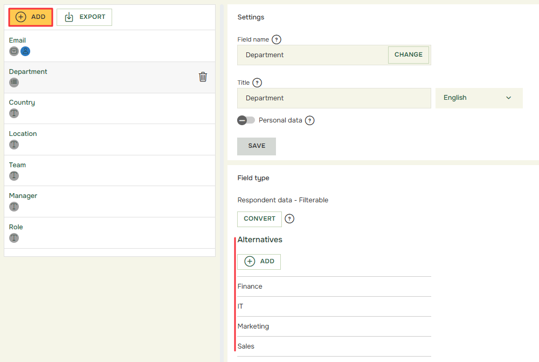
Task: Click the email envelope icon under Email
Action: (x=14, y=51)
